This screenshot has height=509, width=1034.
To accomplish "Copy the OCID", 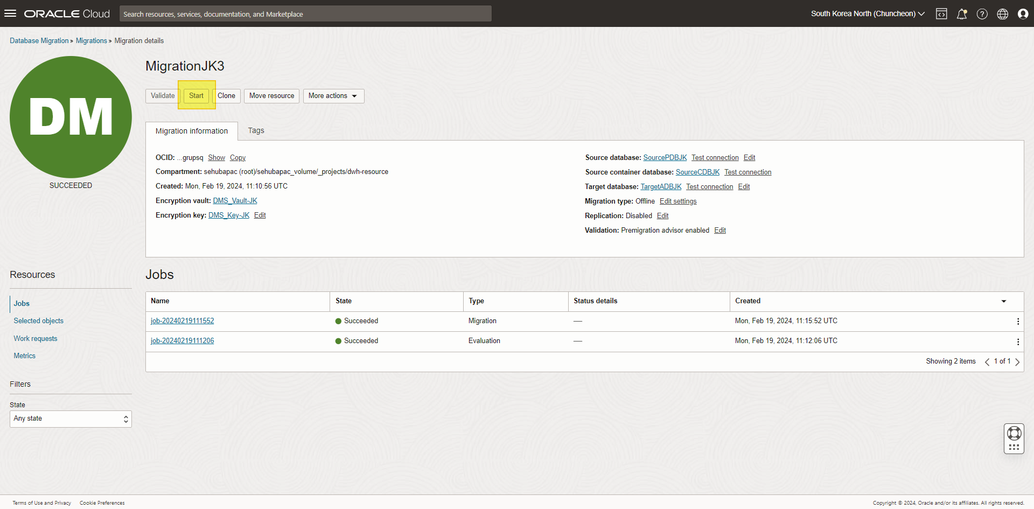I will click(x=237, y=158).
